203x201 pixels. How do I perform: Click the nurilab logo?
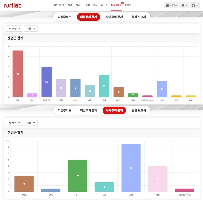[x=12, y=5]
